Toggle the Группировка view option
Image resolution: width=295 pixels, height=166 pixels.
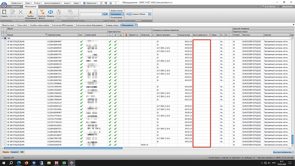117,14
